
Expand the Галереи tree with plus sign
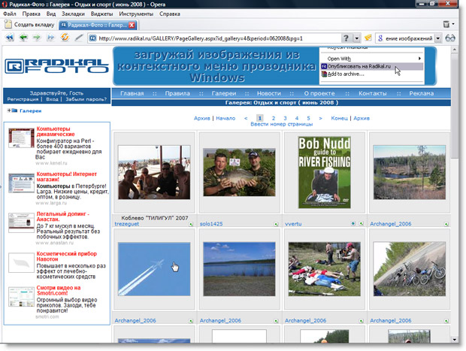(10, 110)
